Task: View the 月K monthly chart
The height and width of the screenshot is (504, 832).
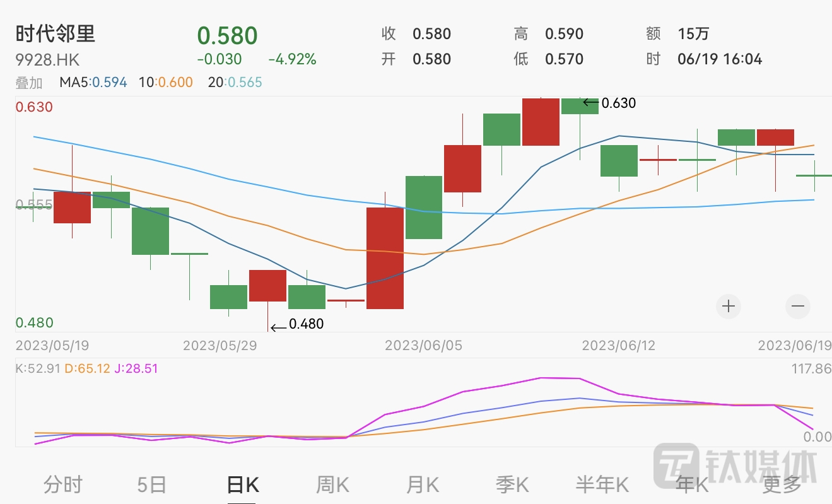Action: point(422,484)
